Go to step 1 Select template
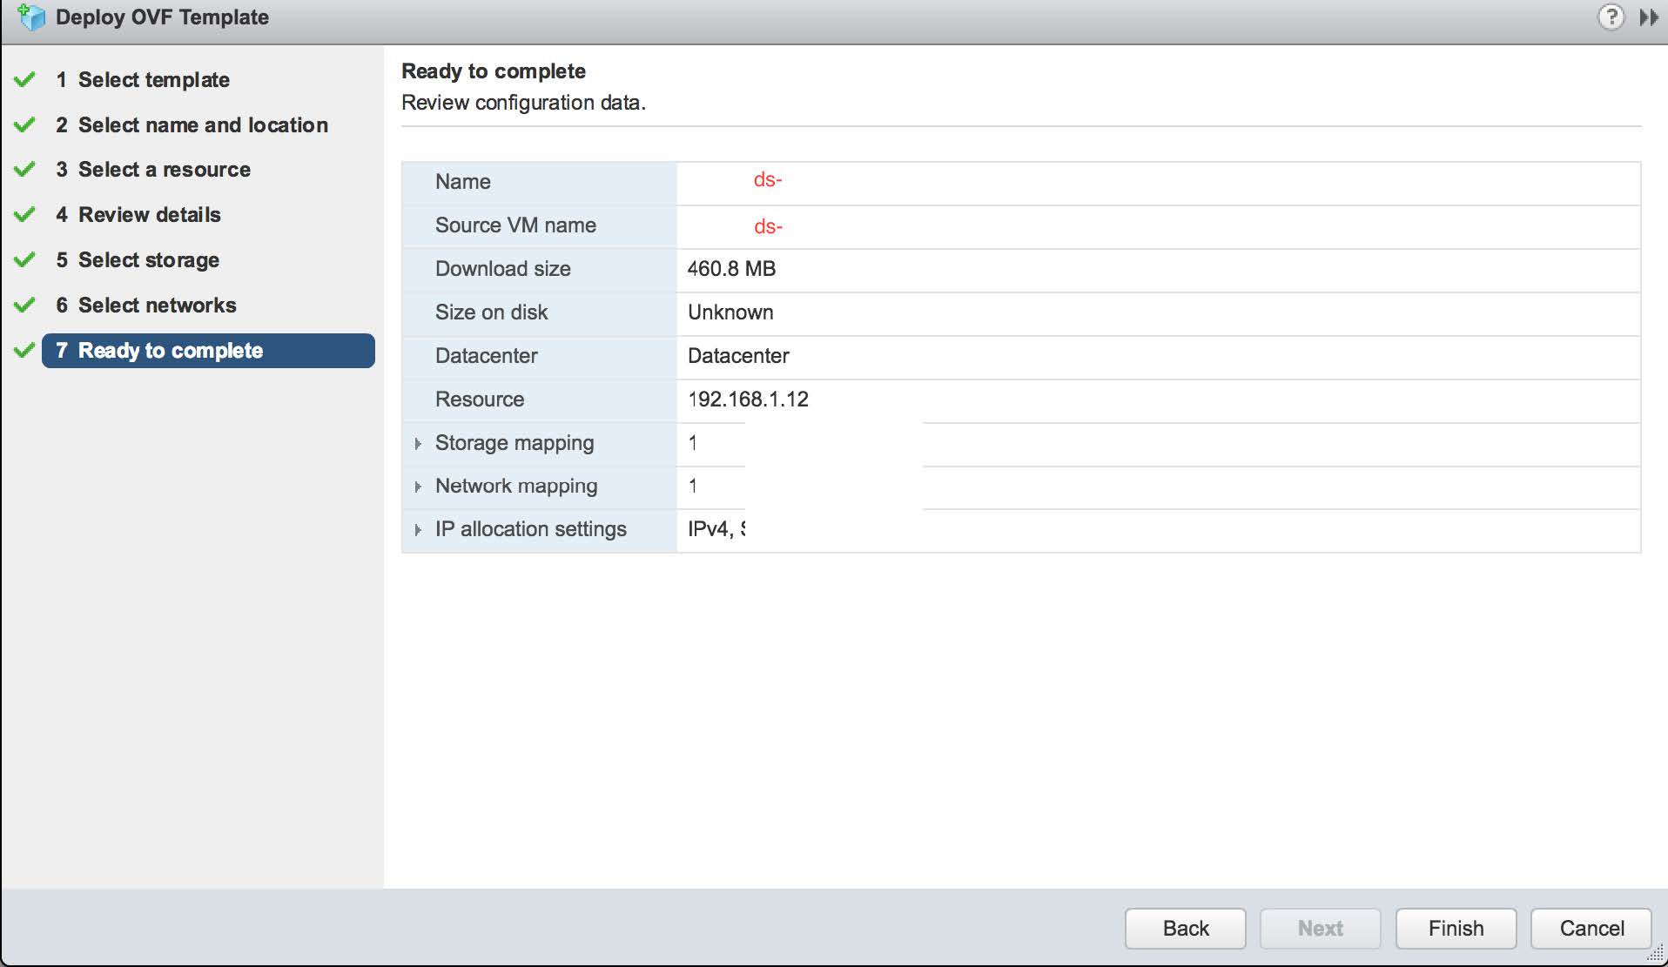 click(153, 80)
